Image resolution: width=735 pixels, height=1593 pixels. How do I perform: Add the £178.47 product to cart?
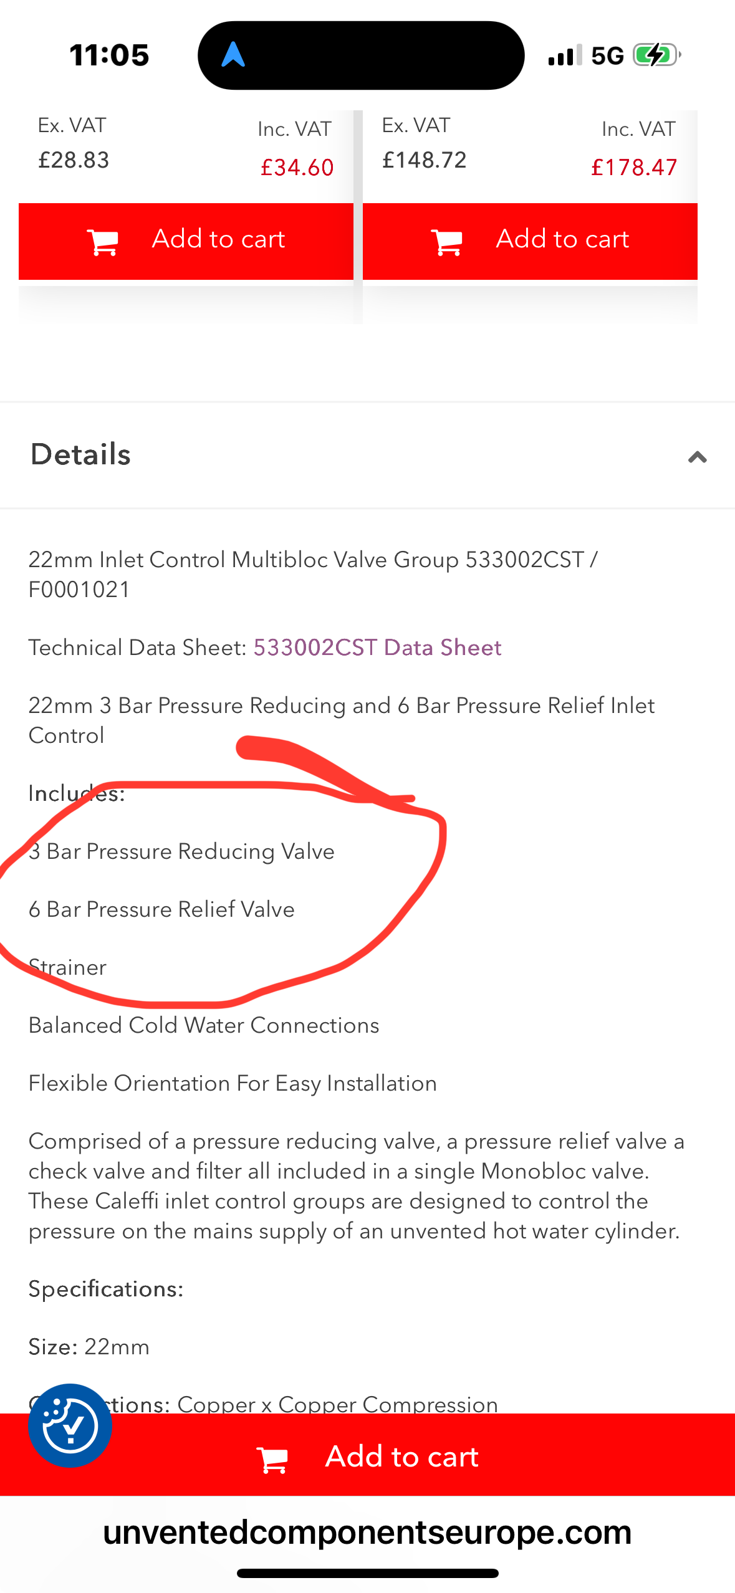pos(530,241)
